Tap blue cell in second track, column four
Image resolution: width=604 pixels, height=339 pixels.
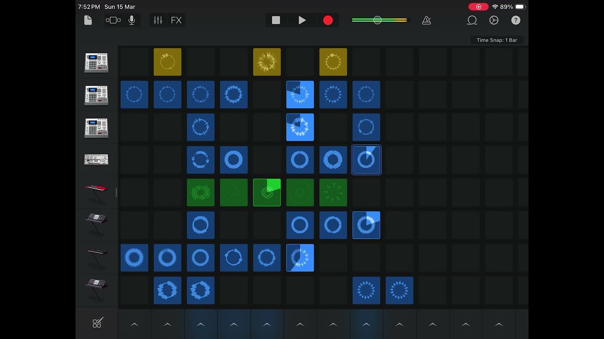coord(234,95)
